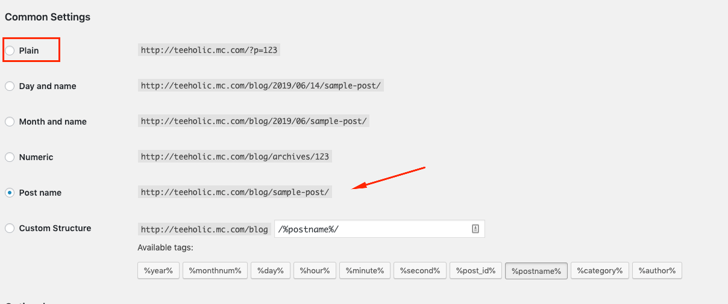Click the icon inside the structure field
The height and width of the screenshot is (304, 728).
[475, 229]
